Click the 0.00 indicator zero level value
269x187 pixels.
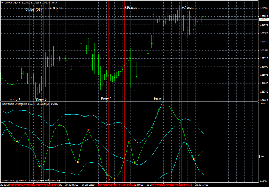pos(261,157)
